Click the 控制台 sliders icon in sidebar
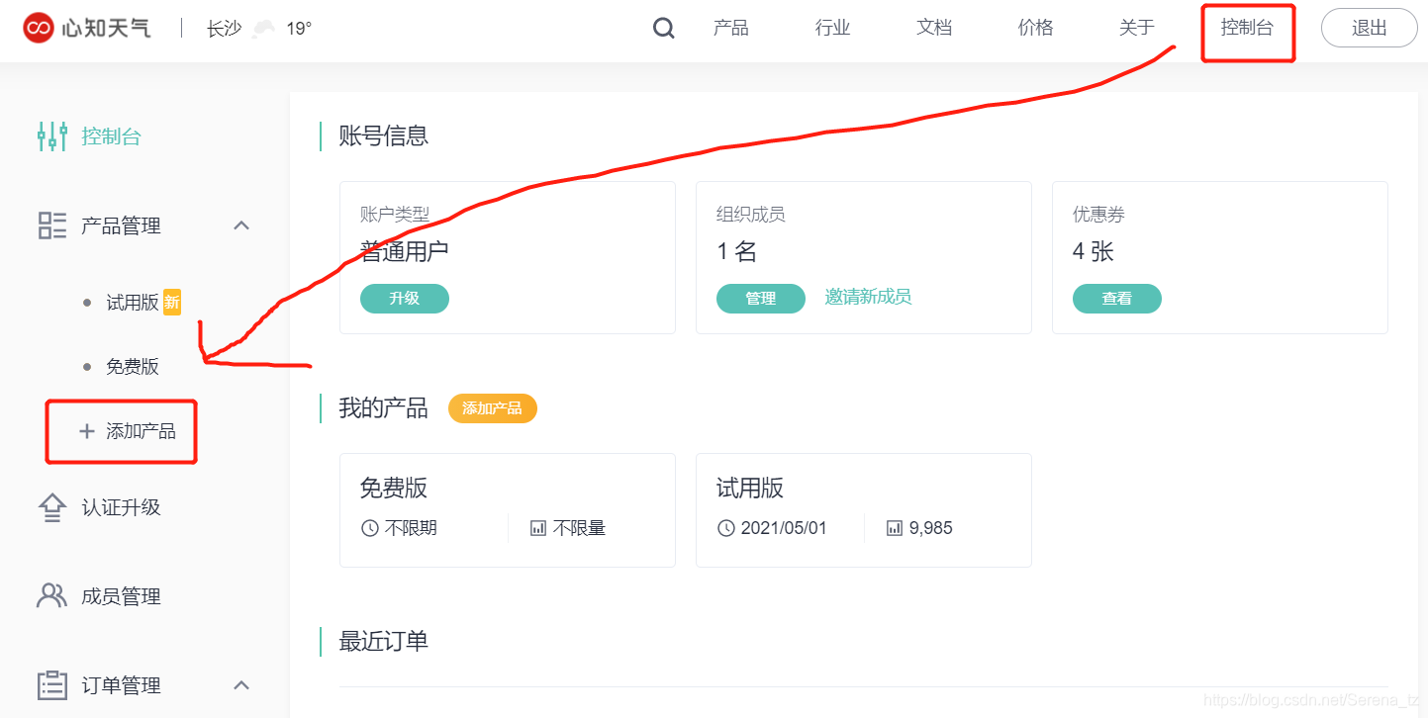1428x718 pixels. click(51, 136)
